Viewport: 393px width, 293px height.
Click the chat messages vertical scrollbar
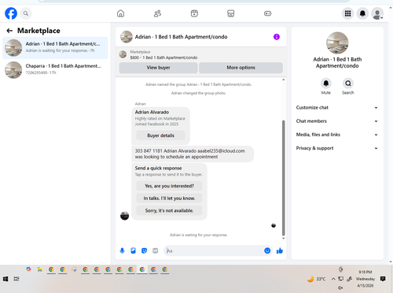point(283,178)
